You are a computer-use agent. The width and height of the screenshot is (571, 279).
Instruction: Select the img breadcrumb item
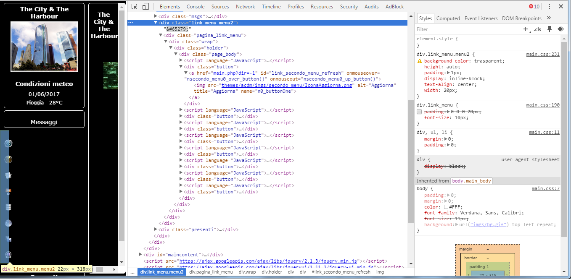pyautogui.click(x=380, y=272)
